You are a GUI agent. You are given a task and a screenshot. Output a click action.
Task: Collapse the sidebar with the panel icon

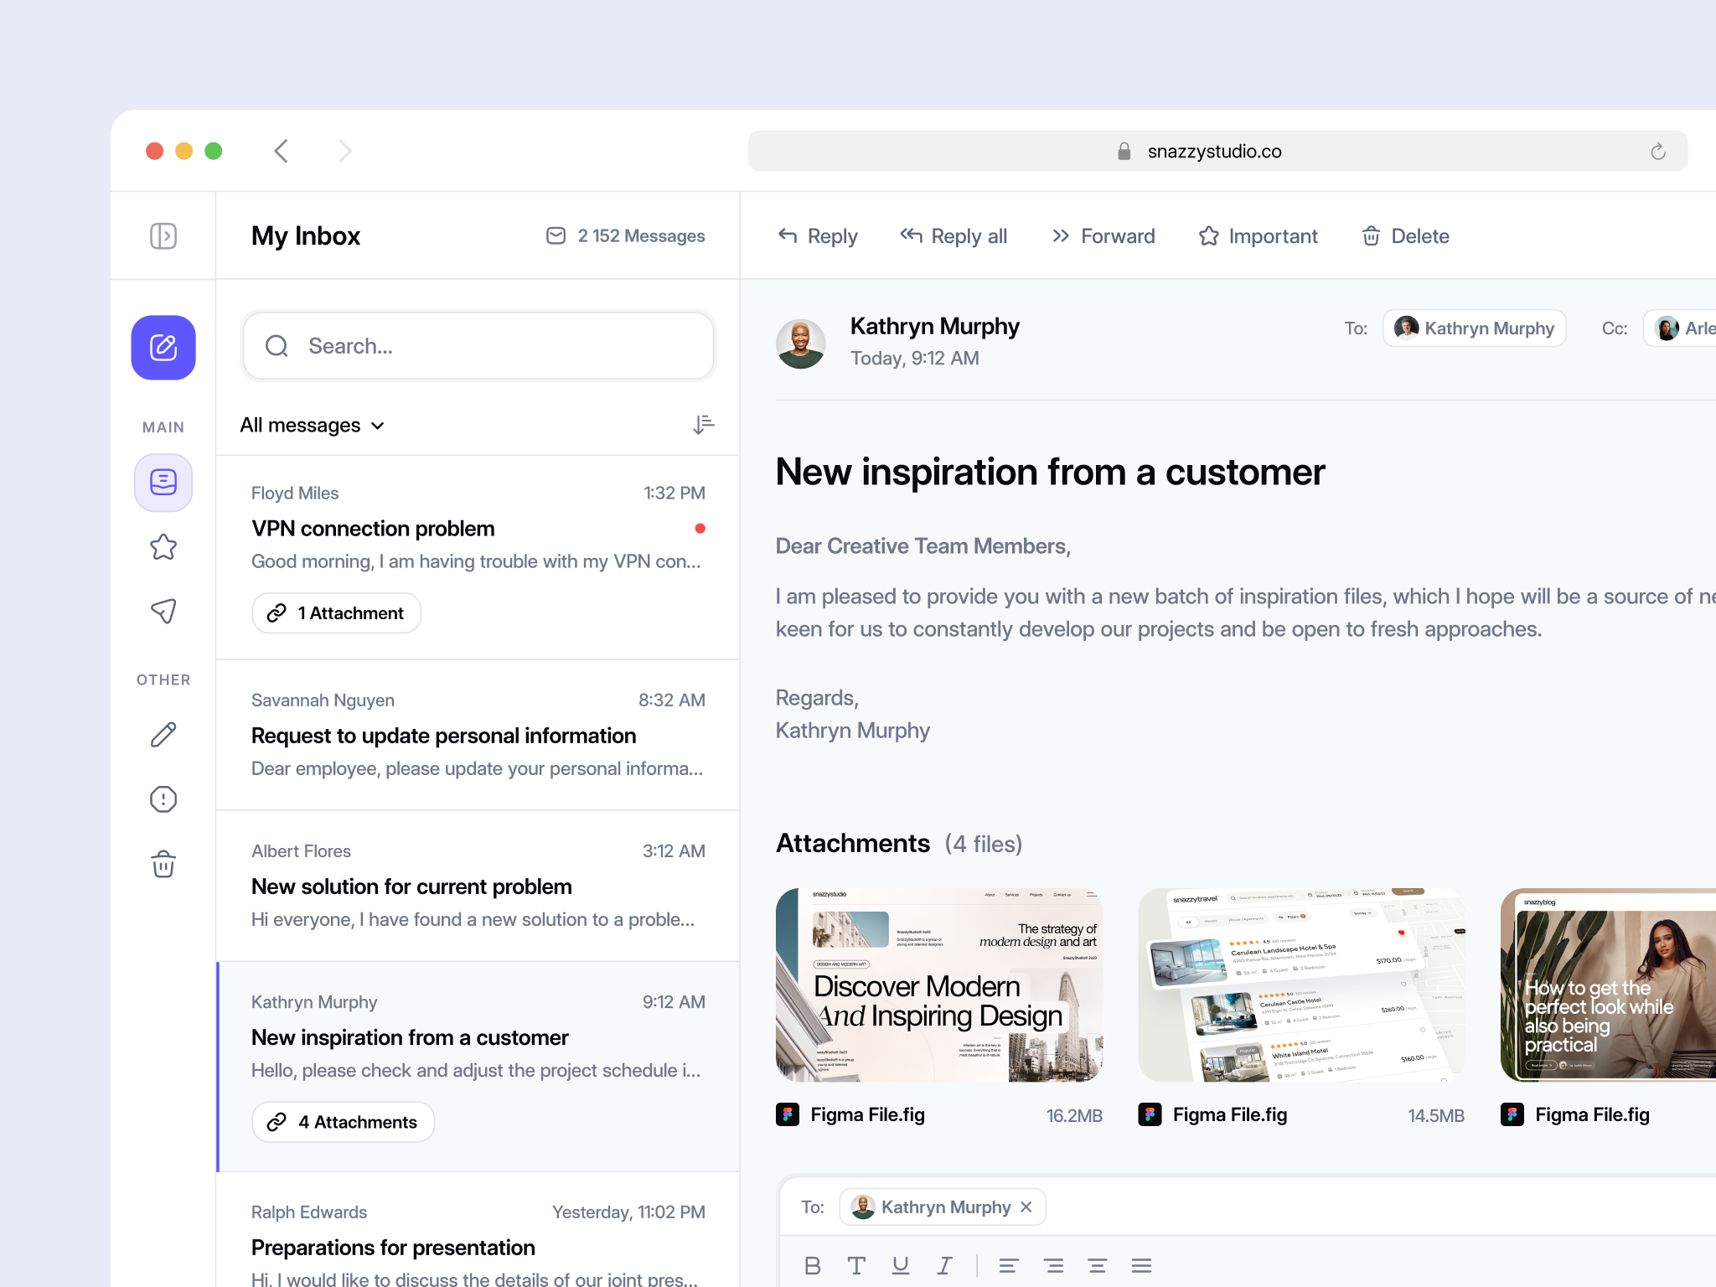point(163,235)
